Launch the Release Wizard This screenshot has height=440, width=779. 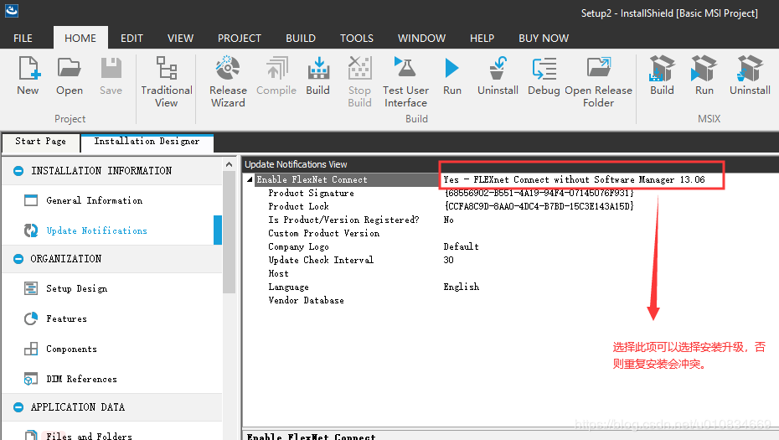click(228, 82)
